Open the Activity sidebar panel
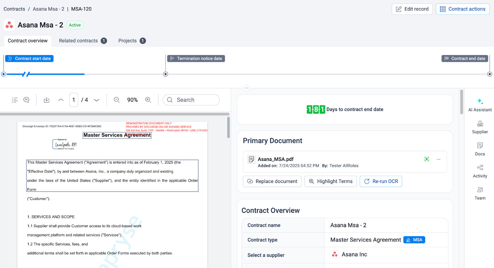 480,171
